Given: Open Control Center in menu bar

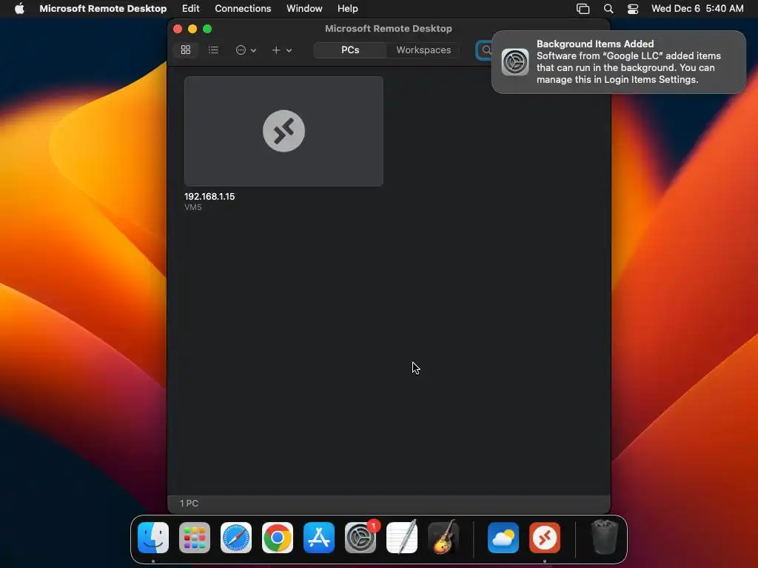Looking at the screenshot, I should coord(633,9).
